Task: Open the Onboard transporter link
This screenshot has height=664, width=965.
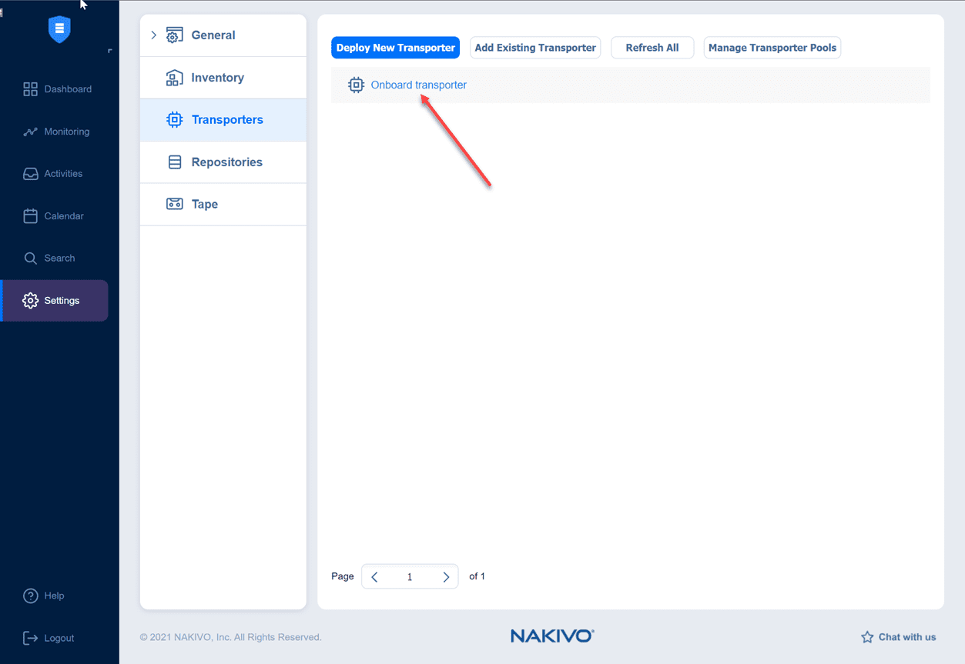Action: [419, 85]
